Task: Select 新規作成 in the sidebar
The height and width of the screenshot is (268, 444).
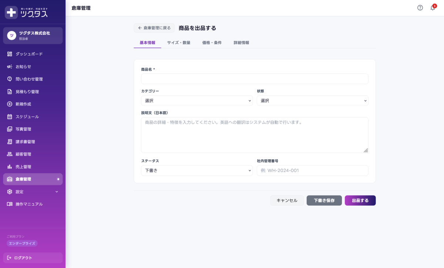Action: 33,104
